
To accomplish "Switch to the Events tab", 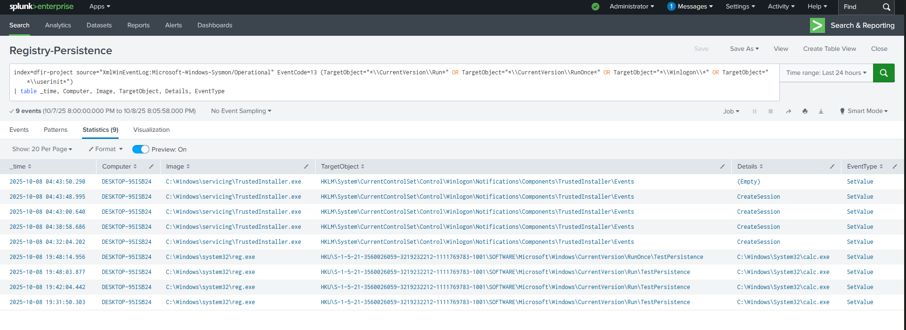I will pos(19,130).
